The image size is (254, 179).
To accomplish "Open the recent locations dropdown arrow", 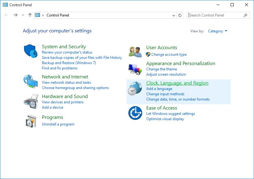I will (x=23, y=15).
